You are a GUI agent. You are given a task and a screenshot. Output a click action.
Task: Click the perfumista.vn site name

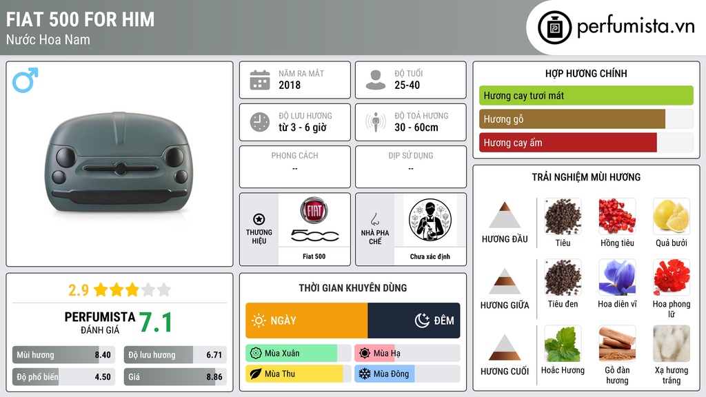pos(636,27)
